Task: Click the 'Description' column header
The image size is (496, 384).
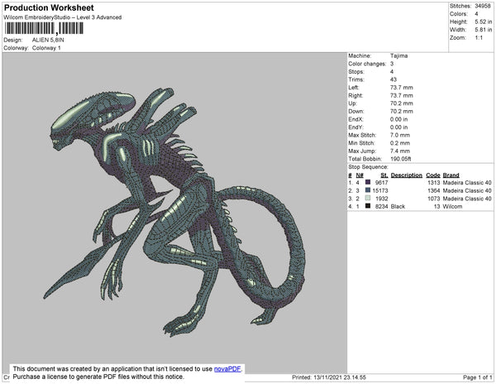Action: [x=407, y=175]
